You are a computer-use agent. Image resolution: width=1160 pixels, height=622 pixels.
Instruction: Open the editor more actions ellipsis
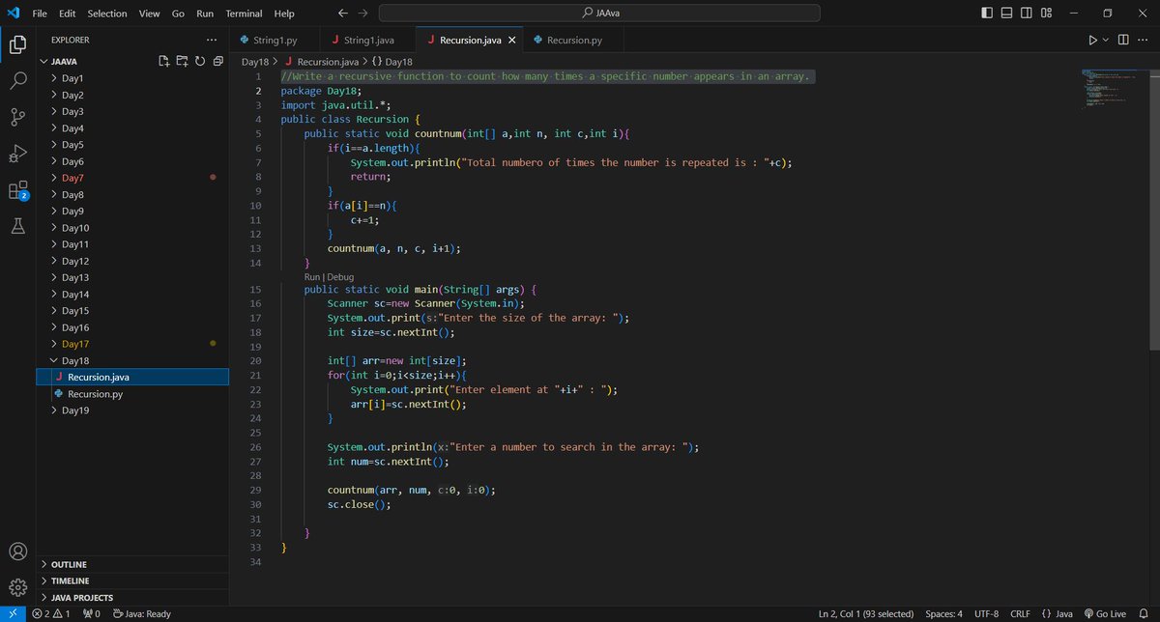point(1143,40)
